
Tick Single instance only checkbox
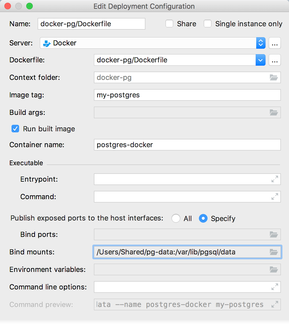[207, 24]
